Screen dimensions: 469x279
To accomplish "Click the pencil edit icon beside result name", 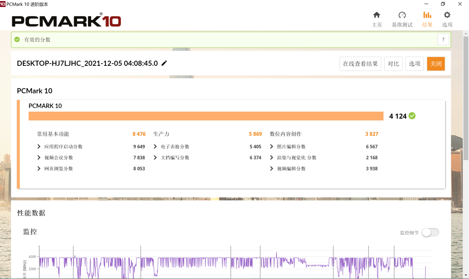I will coord(164,63).
